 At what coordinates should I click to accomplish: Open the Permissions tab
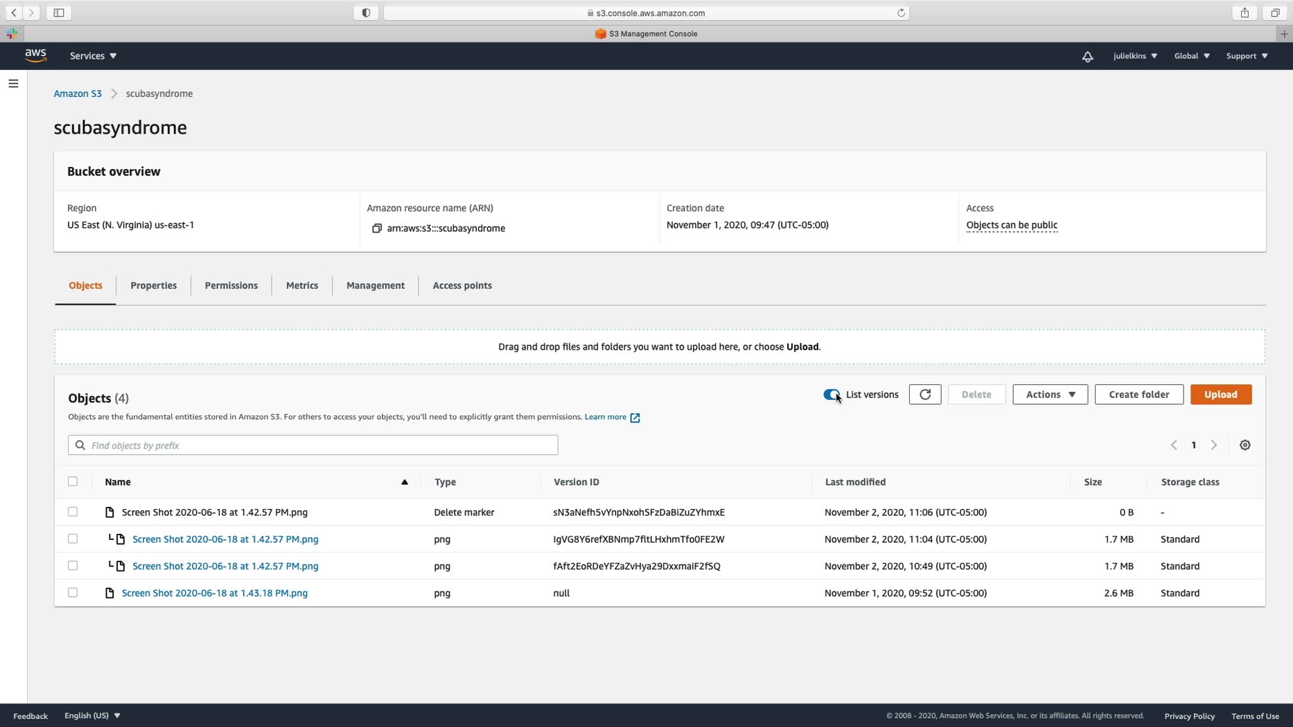tap(231, 285)
